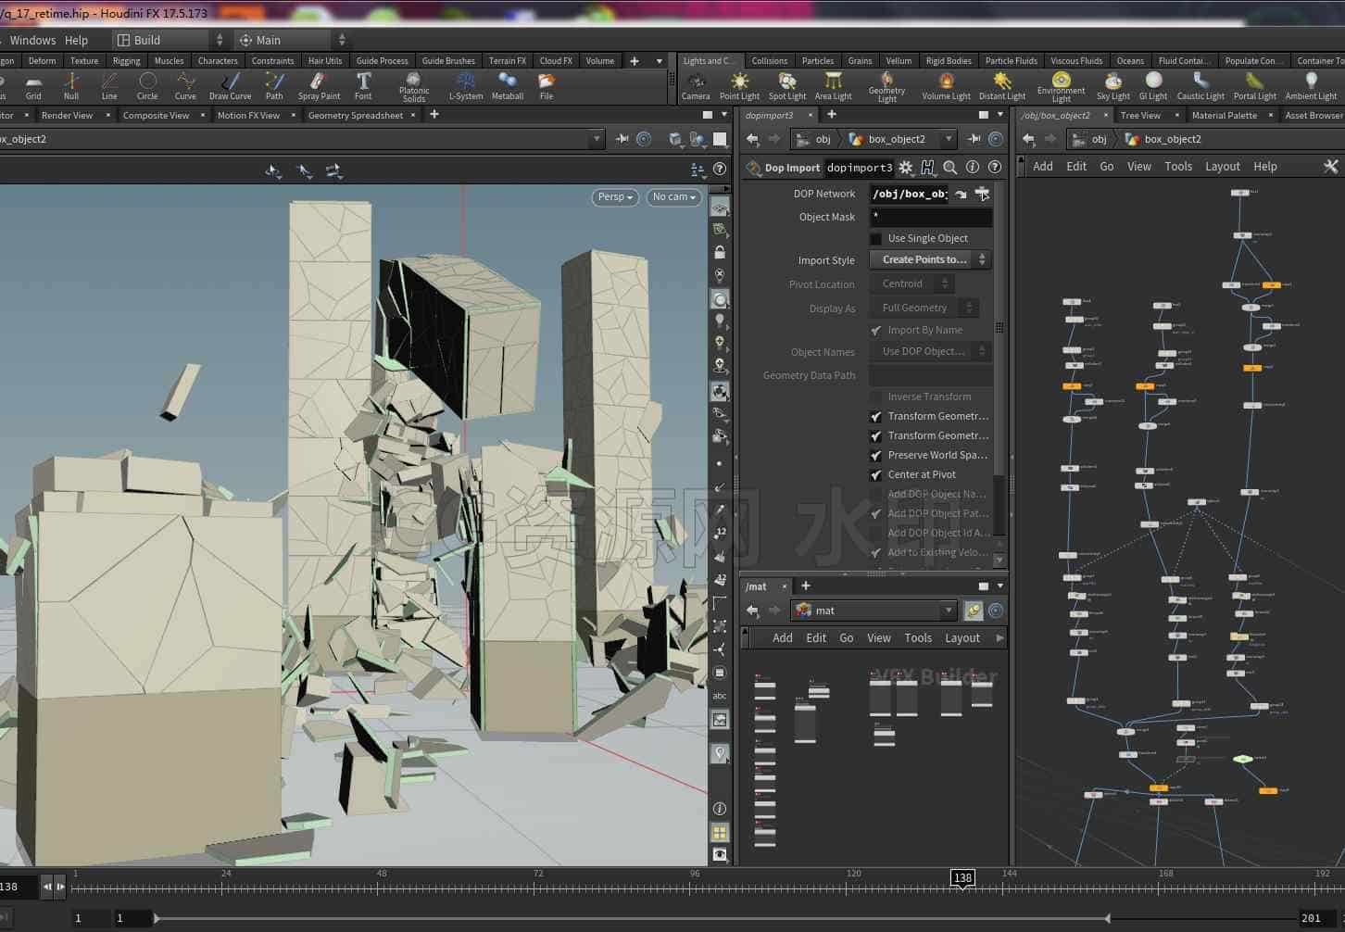This screenshot has height=932, width=1345.
Task: Add a Point Light from shelf
Action: (x=739, y=86)
